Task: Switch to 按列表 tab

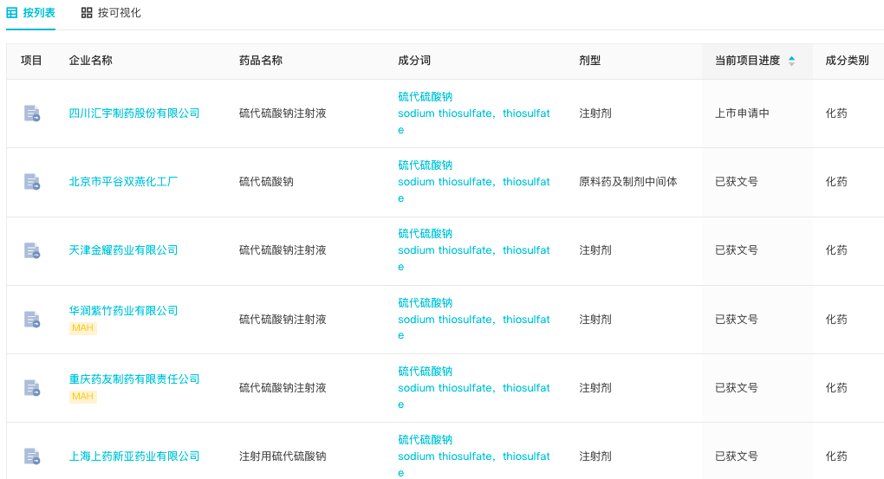Action: (x=31, y=13)
